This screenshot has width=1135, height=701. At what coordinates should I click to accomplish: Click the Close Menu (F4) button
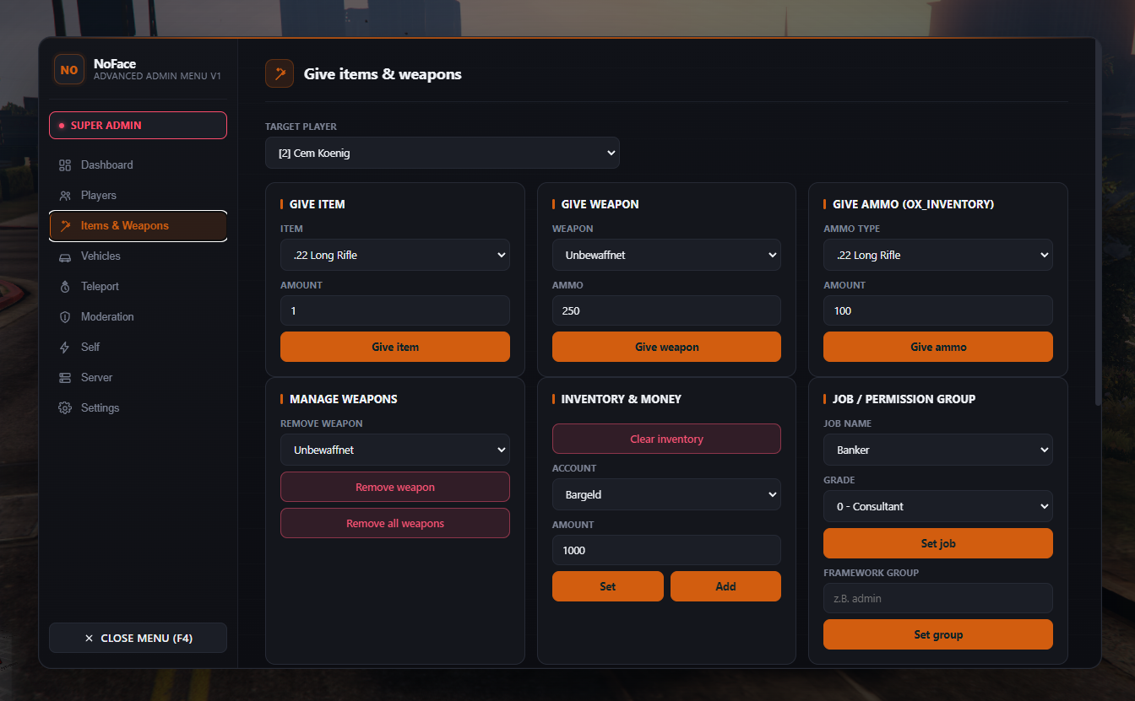pos(138,638)
